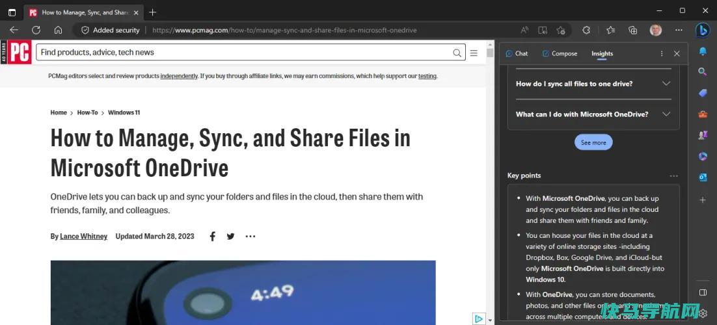Close the 'How to Manage, Sync' tab
The image size is (717, 325).
coord(136,12)
